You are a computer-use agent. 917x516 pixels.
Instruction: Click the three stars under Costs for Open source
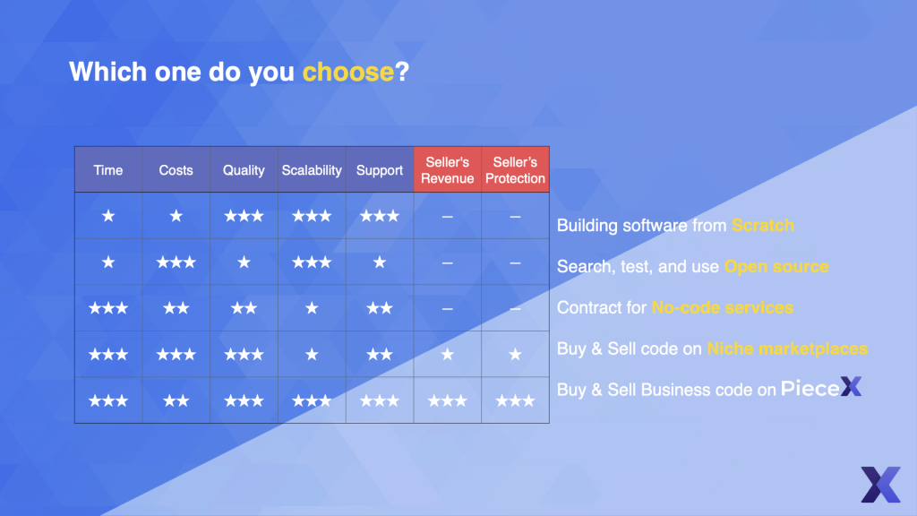point(176,262)
